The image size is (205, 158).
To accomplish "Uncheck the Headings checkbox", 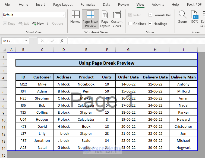I will coord(150,24).
